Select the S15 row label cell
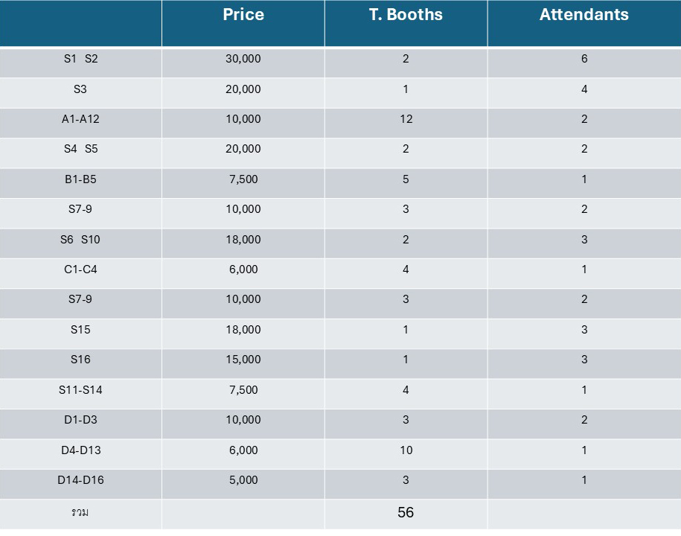681x536 pixels. [81, 330]
